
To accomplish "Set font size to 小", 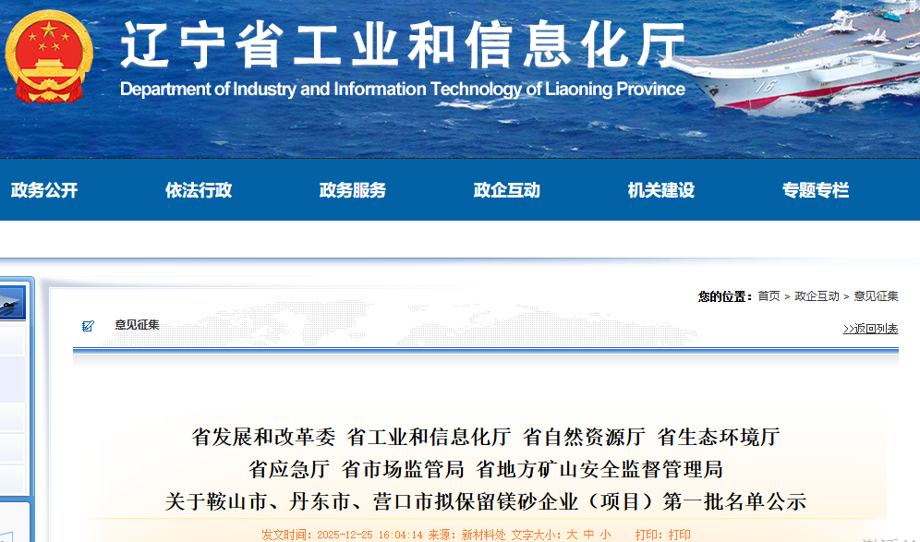I will point(605,535).
